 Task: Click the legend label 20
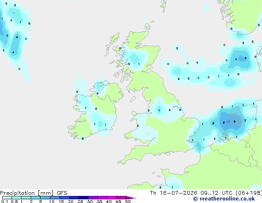coord(71,201)
